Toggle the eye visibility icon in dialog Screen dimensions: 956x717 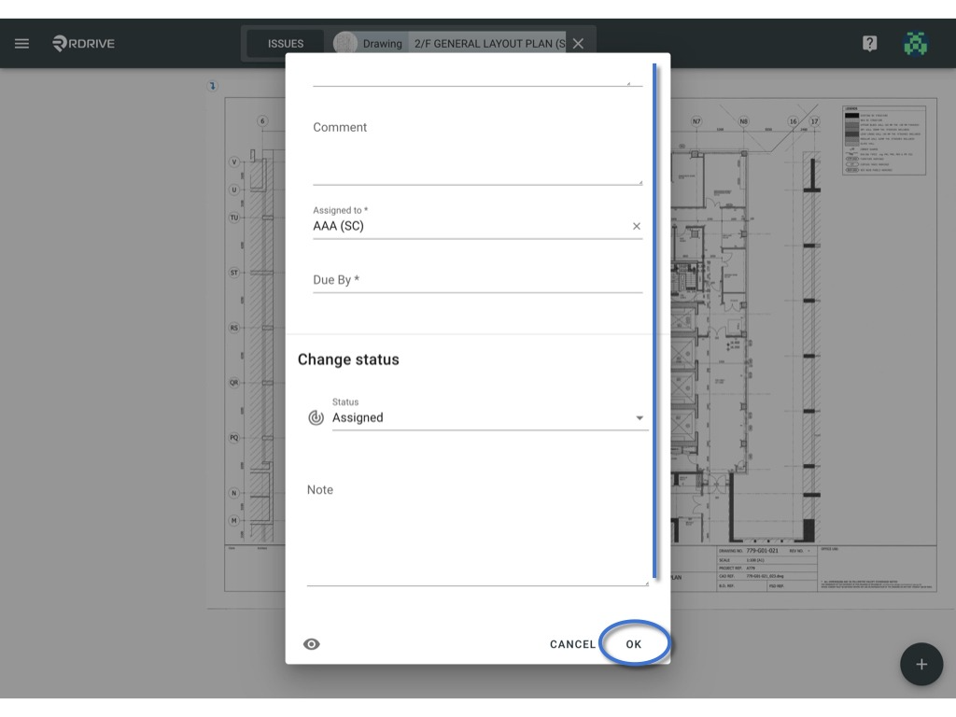pos(312,644)
